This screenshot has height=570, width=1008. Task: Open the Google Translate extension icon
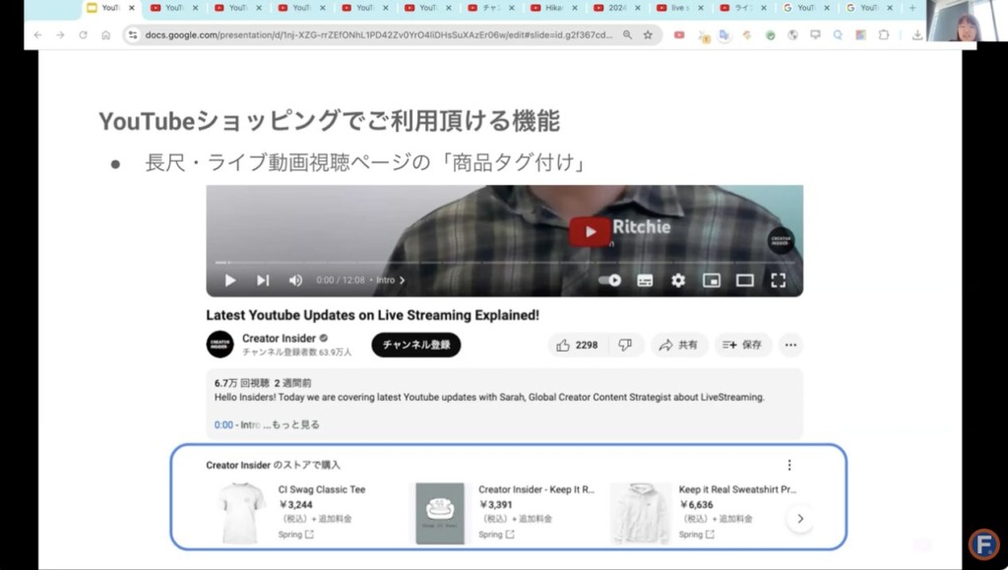click(x=724, y=34)
